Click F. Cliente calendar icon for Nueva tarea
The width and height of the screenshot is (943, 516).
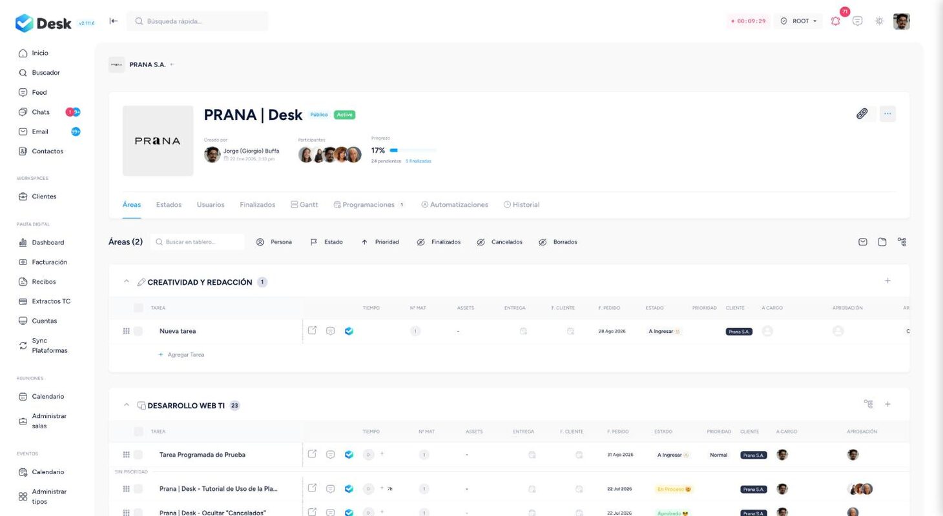point(571,331)
